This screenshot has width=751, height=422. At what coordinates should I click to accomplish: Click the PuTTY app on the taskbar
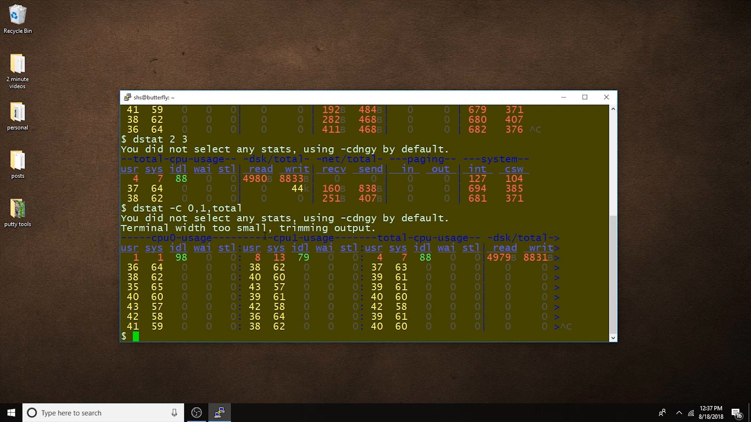[219, 413]
